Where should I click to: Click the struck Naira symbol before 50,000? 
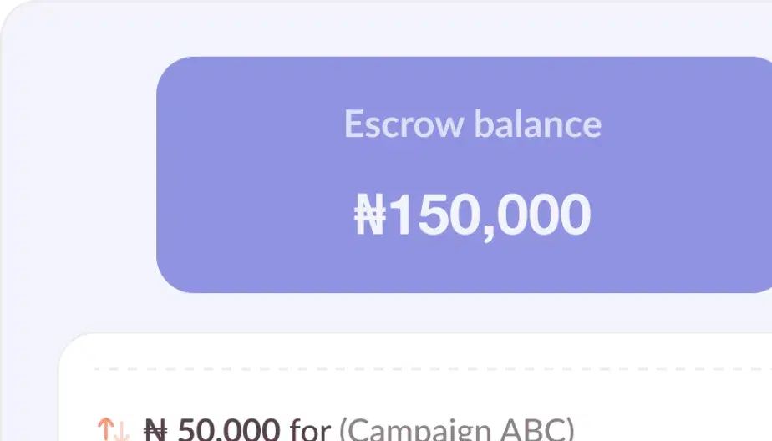(x=156, y=430)
